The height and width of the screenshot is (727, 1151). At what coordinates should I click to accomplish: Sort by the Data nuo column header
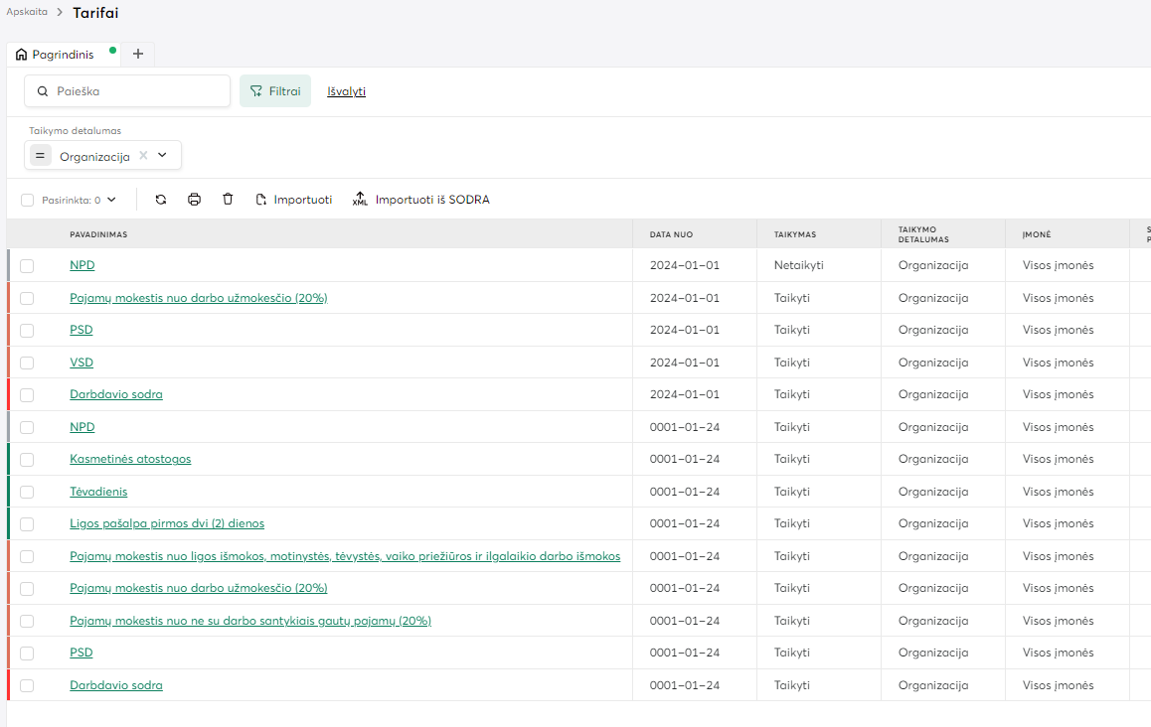point(671,234)
